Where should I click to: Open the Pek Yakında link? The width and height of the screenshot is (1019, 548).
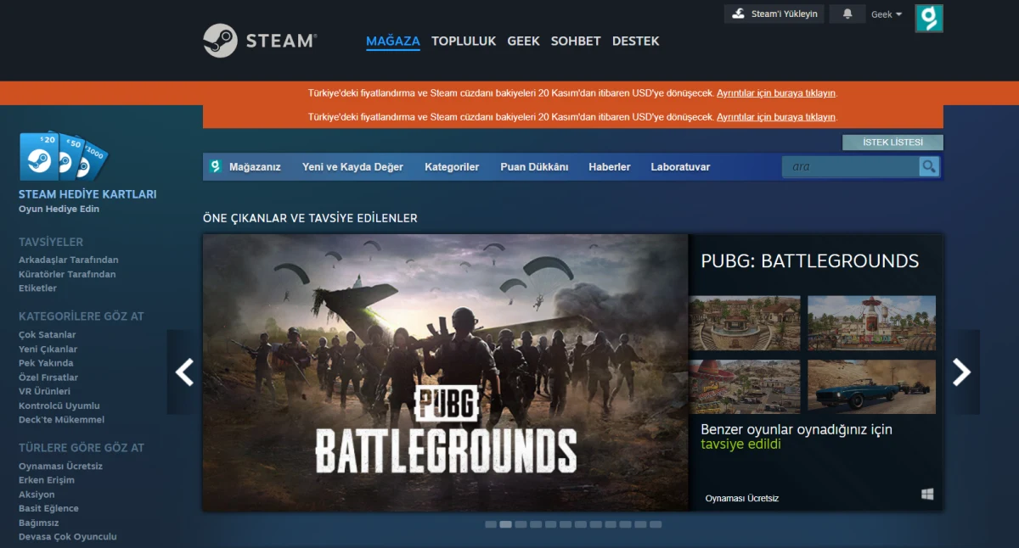[46, 363]
